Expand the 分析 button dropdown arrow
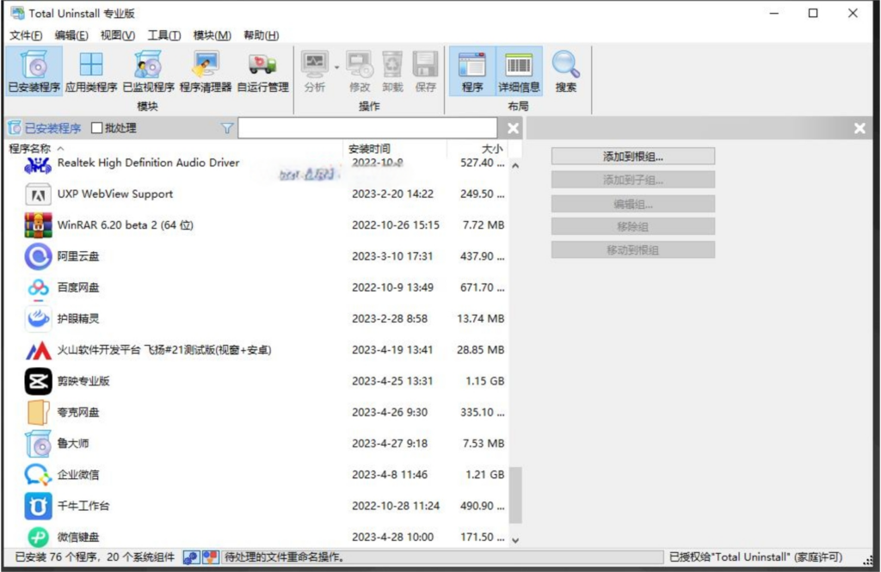 coord(337,66)
